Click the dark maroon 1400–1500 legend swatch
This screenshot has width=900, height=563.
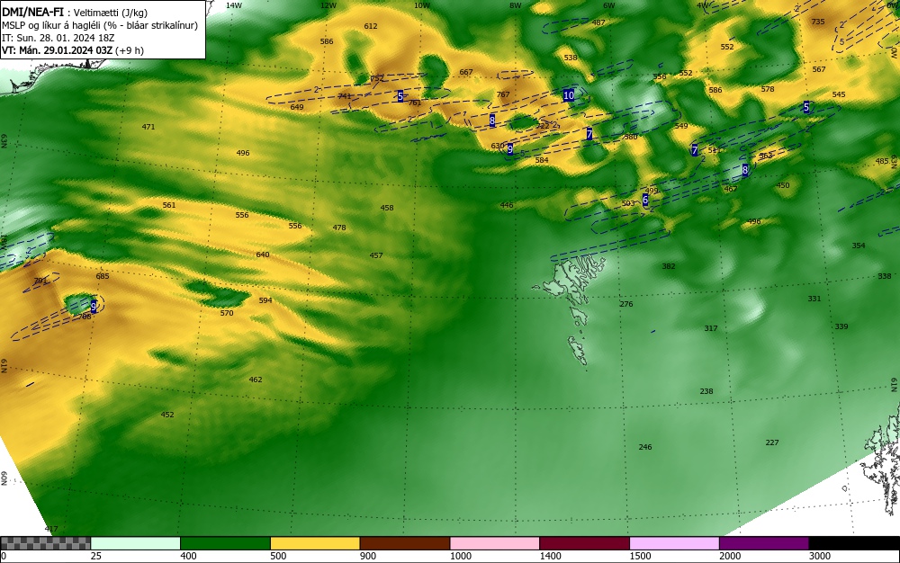pos(584,543)
